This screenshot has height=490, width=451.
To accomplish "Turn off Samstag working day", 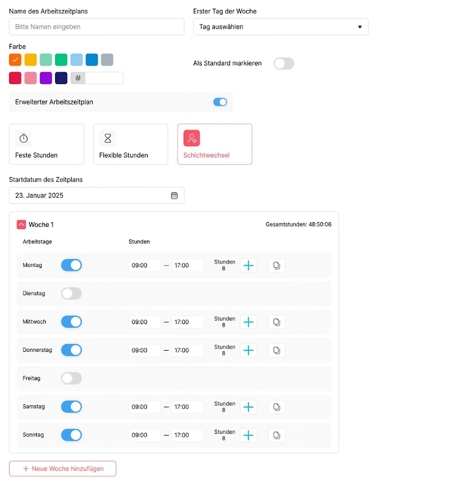I will click(72, 407).
